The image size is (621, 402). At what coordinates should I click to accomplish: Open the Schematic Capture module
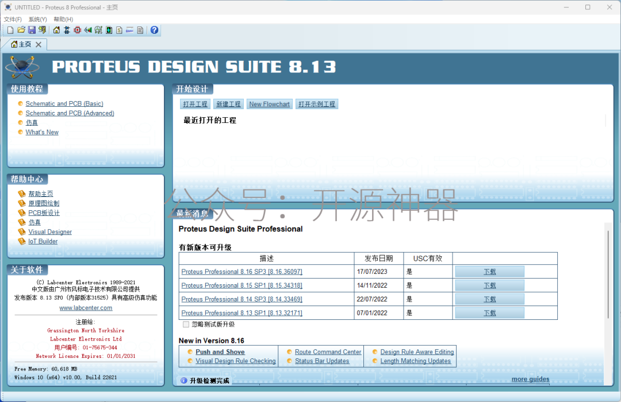[67, 30]
